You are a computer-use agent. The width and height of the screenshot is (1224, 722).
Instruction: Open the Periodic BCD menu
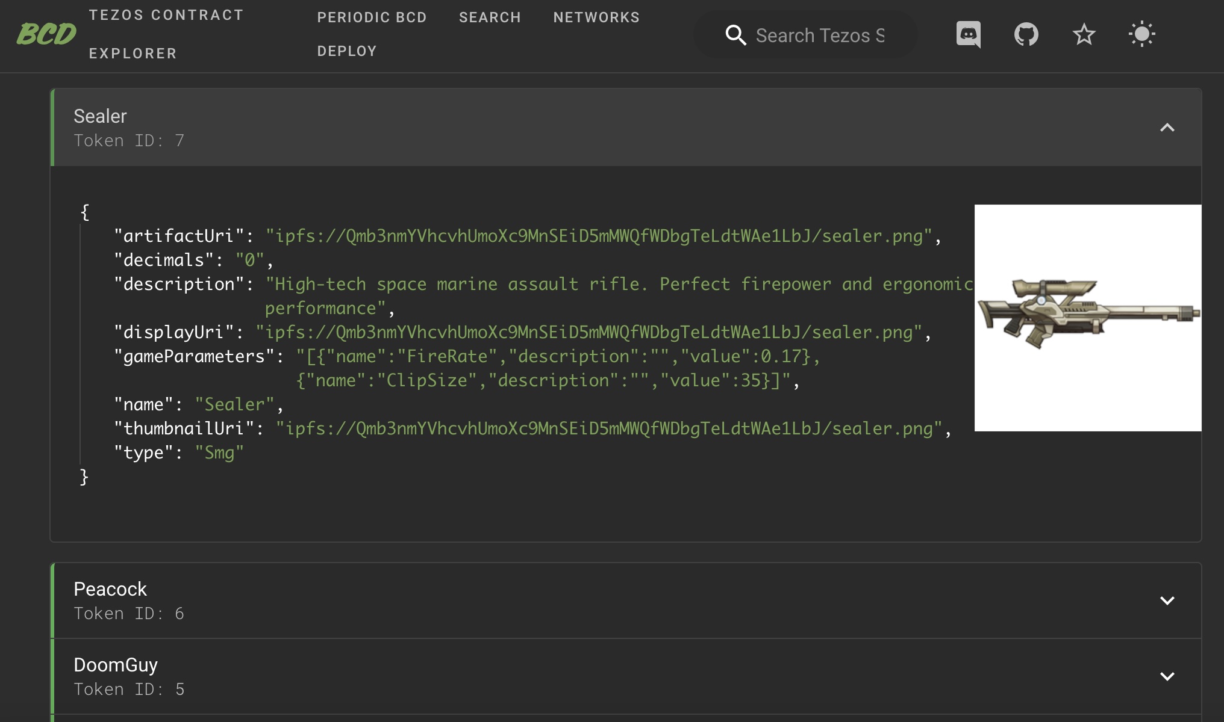pyautogui.click(x=372, y=17)
